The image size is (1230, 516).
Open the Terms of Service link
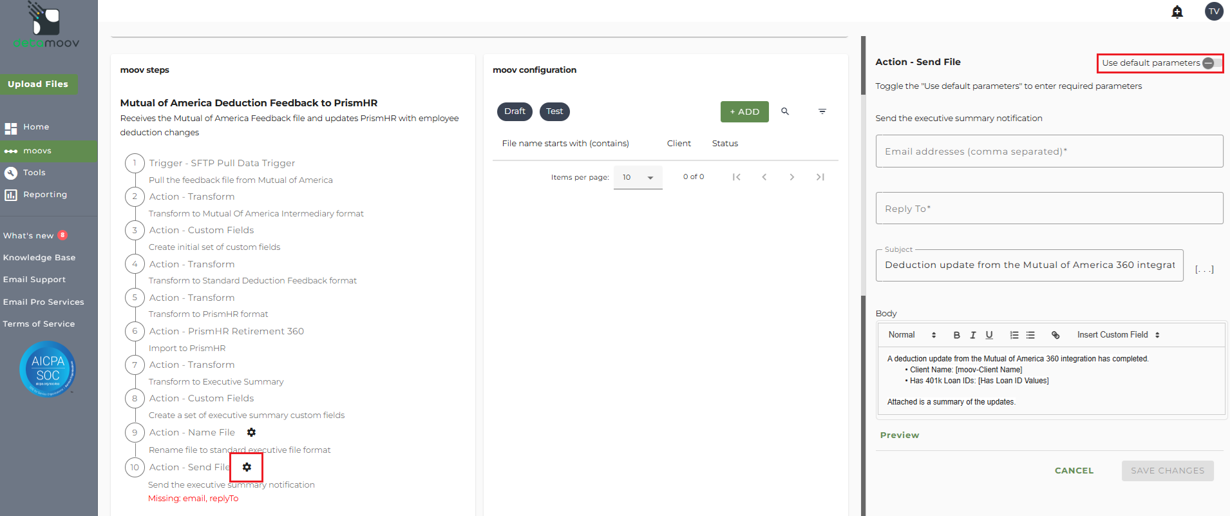click(x=39, y=324)
